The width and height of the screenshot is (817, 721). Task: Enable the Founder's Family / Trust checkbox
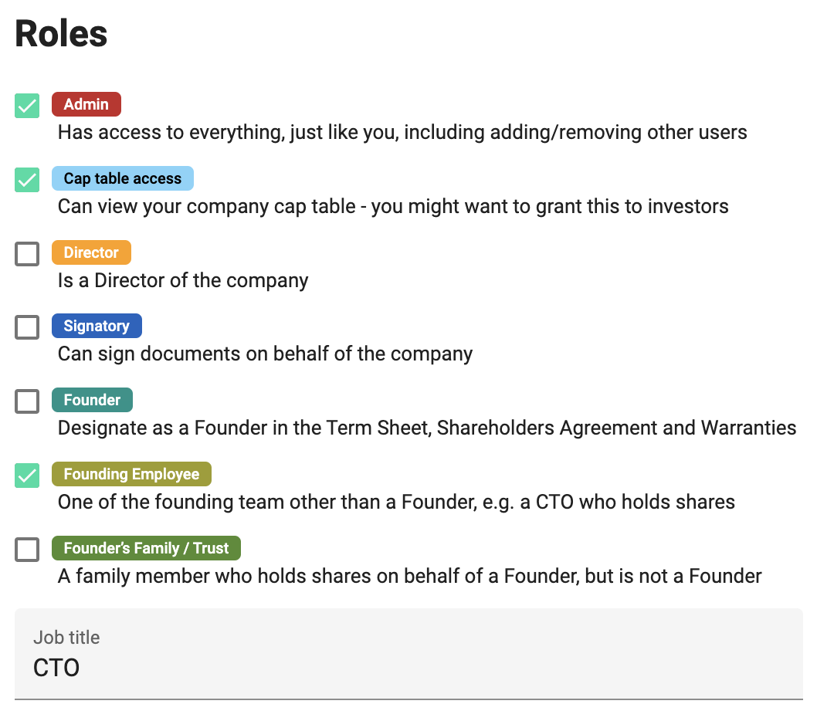[x=27, y=550]
